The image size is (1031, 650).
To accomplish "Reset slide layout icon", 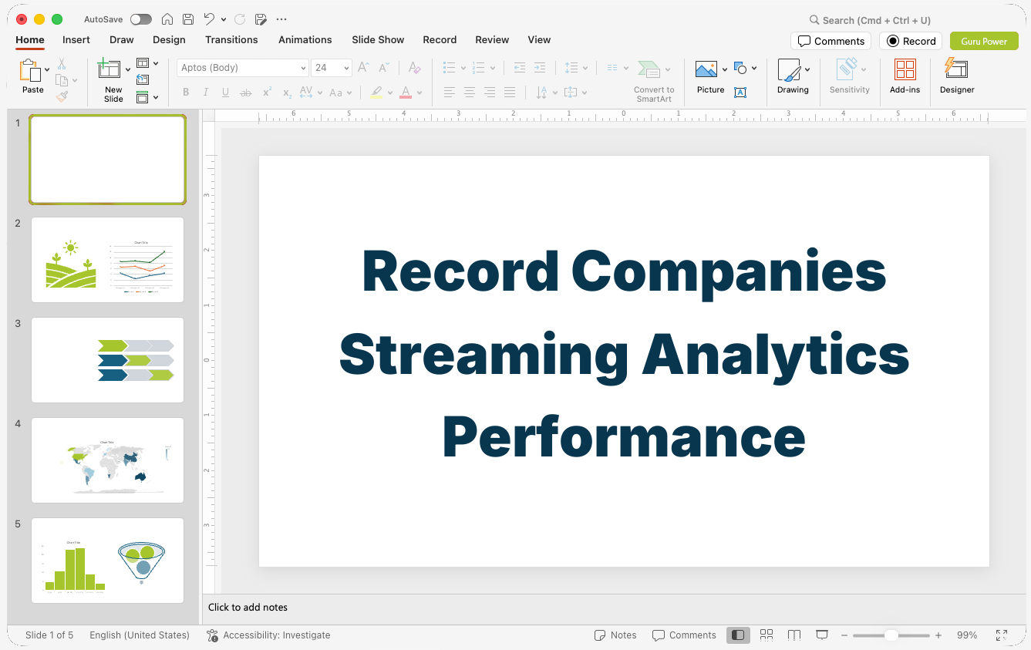I will pyautogui.click(x=143, y=79).
